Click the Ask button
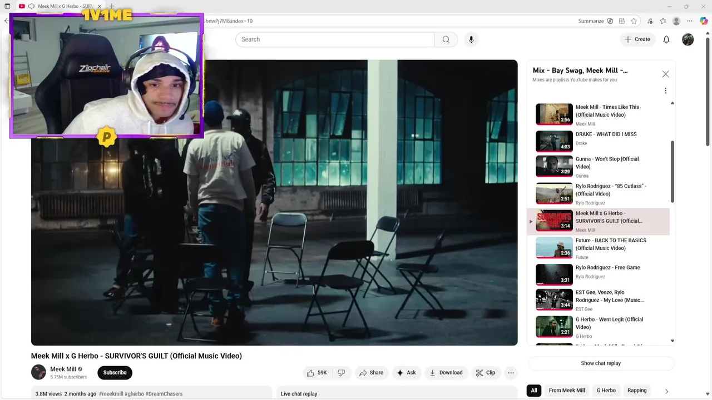712x400 pixels. [x=406, y=373]
